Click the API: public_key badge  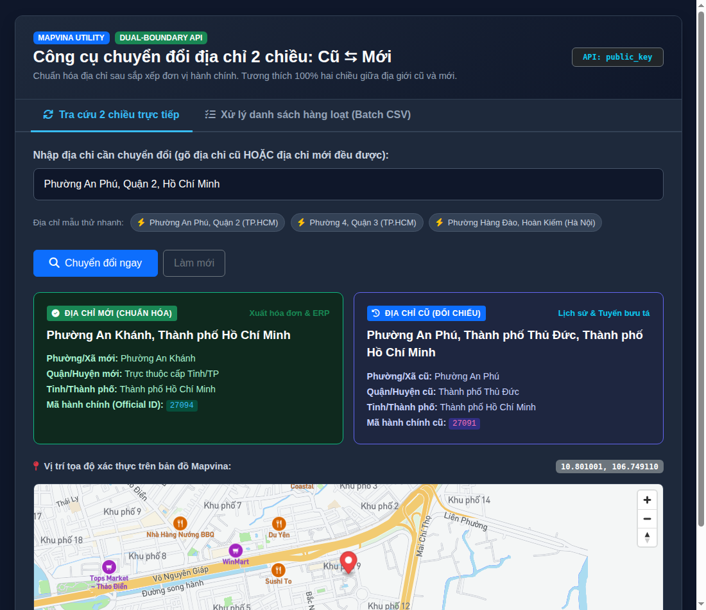click(617, 57)
